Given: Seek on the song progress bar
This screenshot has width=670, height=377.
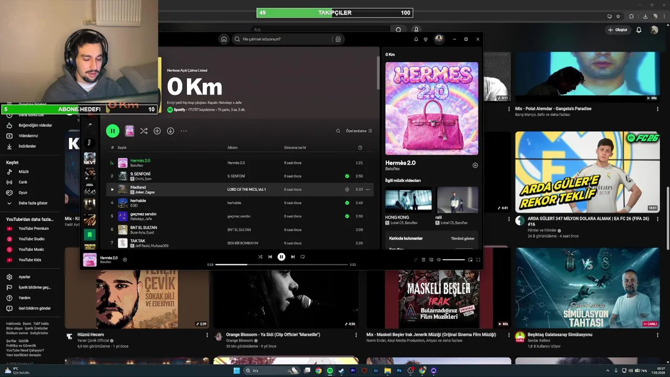Looking at the screenshot, I should pos(282,264).
